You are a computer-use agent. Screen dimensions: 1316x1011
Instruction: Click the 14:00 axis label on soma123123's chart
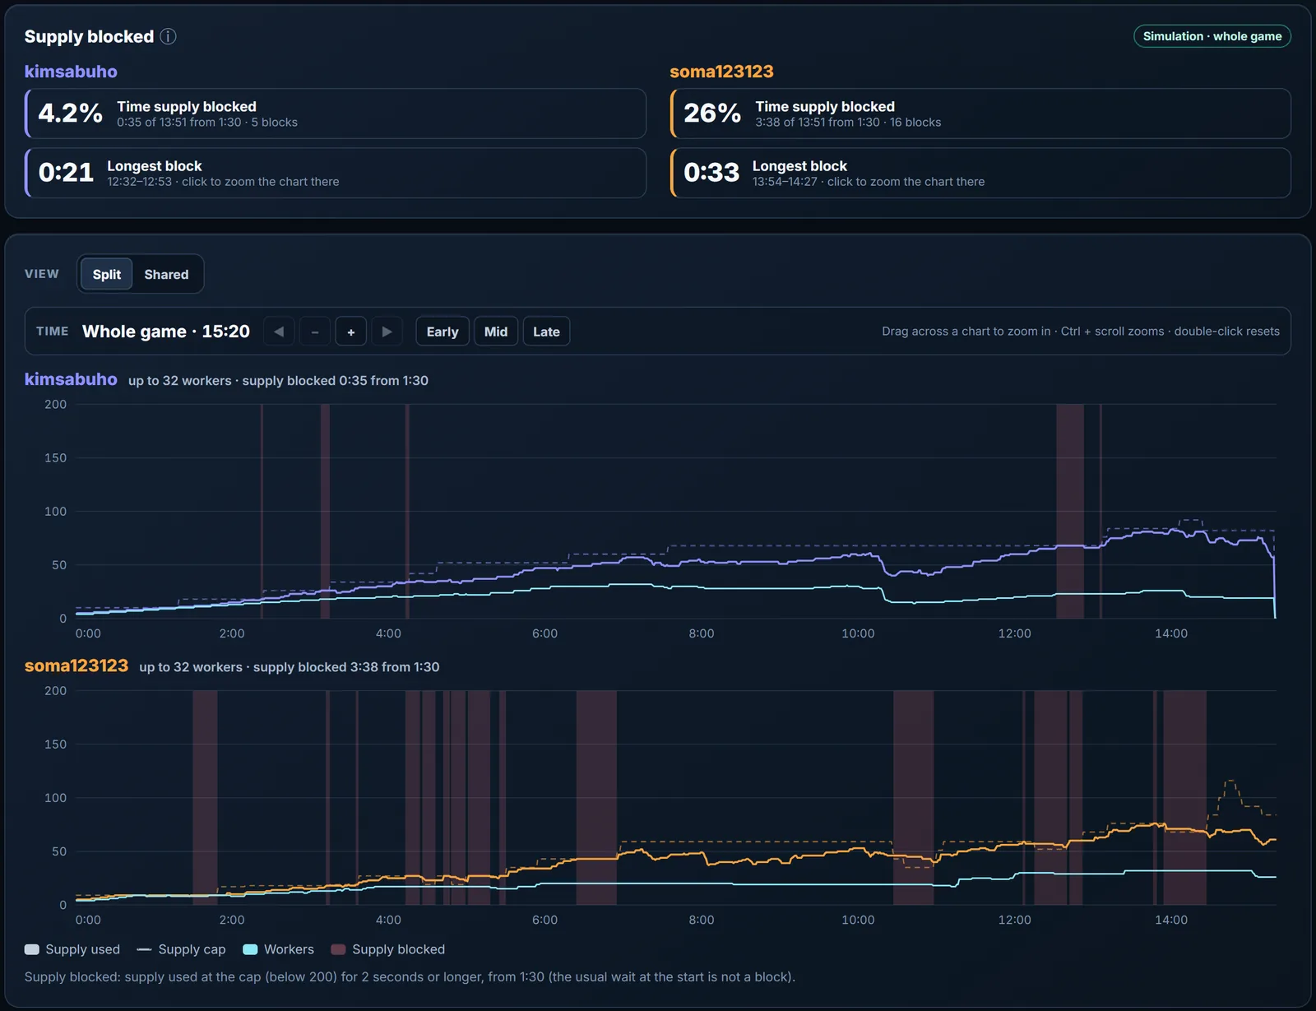(x=1171, y=920)
